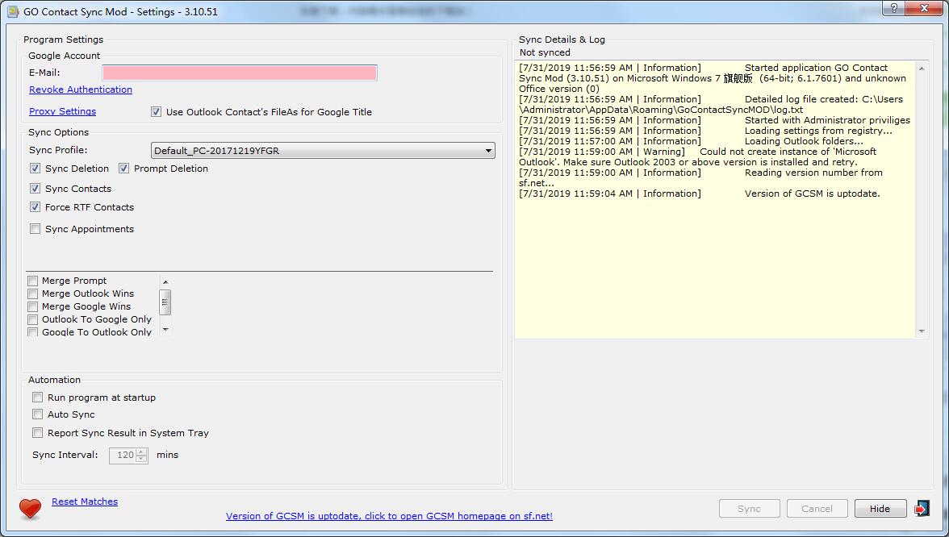The image size is (949, 537).
Task: Click the donate heart icon
Action: point(29,509)
